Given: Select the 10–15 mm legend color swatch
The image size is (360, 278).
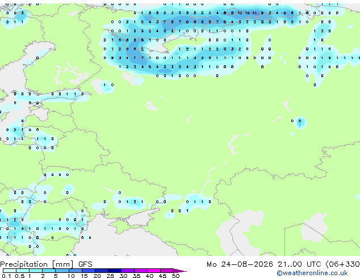Looking at the screenshot, I should pyautogui.click(x=75, y=271).
